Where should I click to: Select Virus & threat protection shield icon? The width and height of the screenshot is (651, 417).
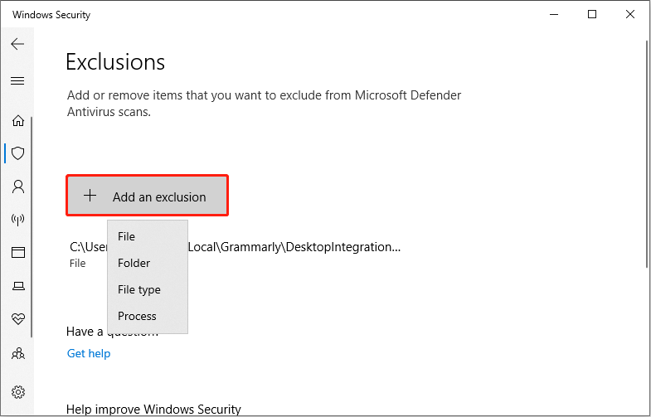17,153
